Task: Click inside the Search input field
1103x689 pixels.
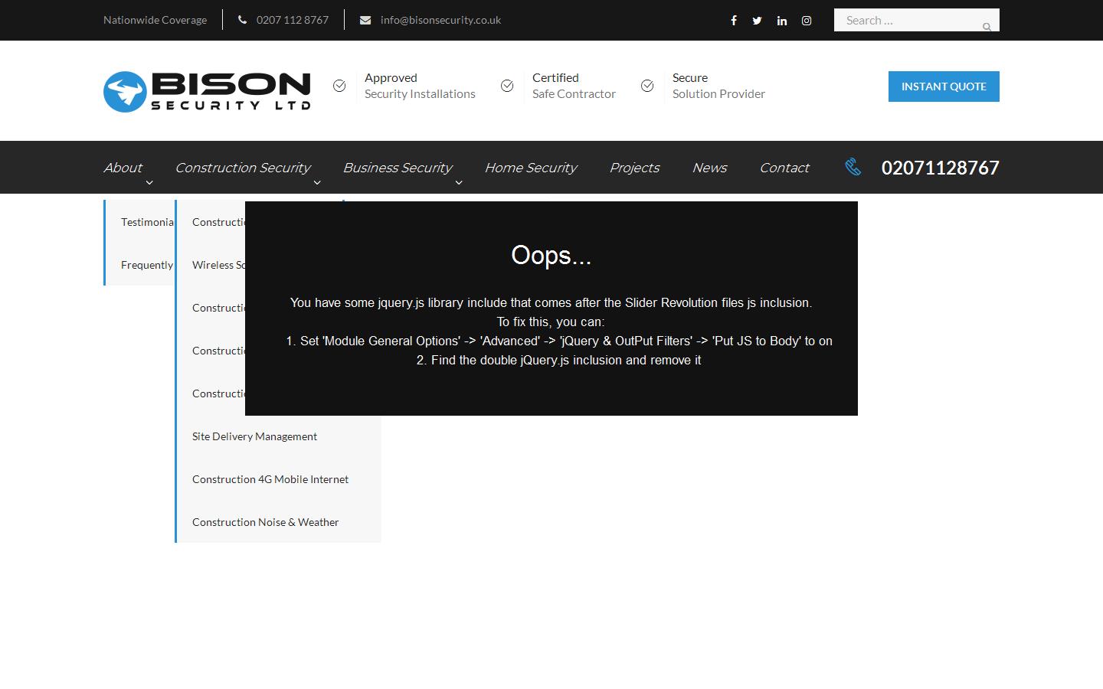Action: coord(904,20)
